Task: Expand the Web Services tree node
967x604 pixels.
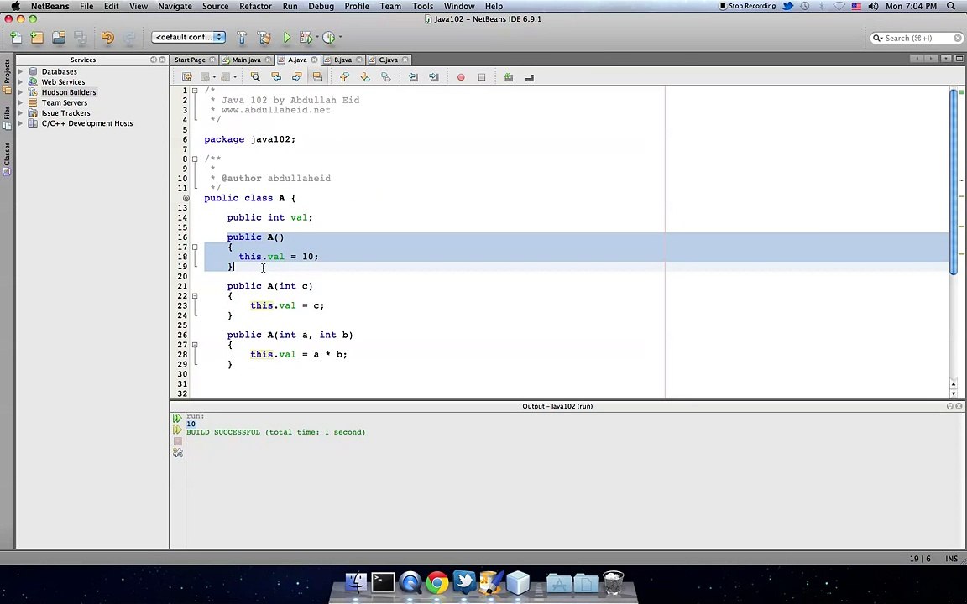Action: point(20,82)
